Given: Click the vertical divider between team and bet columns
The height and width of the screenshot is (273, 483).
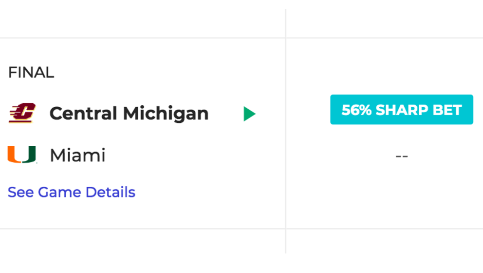Looking at the screenshot, I should [x=286, y=132].
